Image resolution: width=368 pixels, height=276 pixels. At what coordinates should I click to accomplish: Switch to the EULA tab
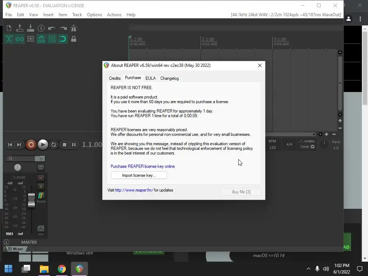(151, 78)
